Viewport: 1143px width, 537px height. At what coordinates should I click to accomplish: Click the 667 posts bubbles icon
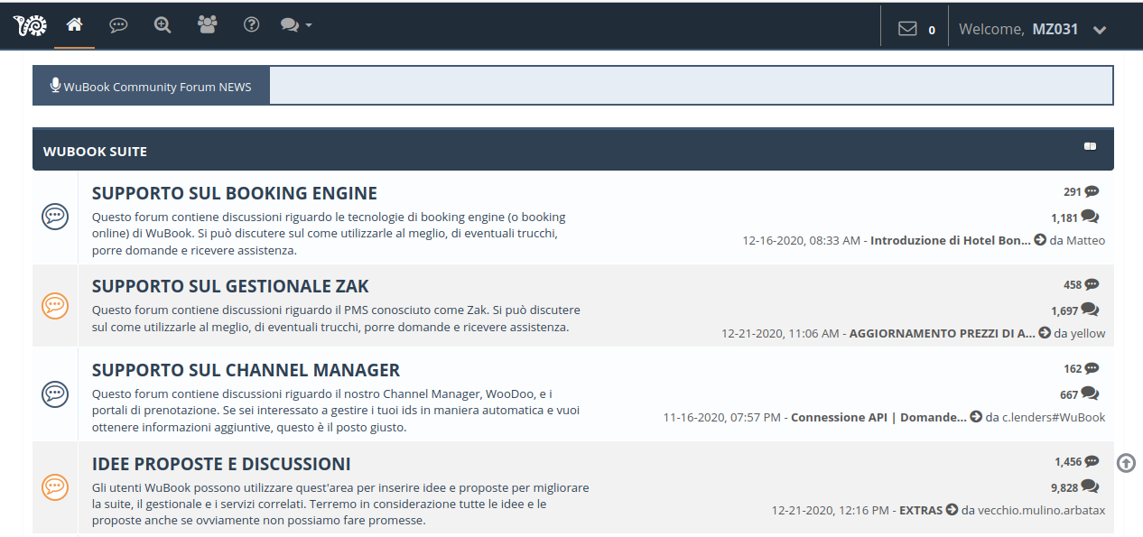1090,393
